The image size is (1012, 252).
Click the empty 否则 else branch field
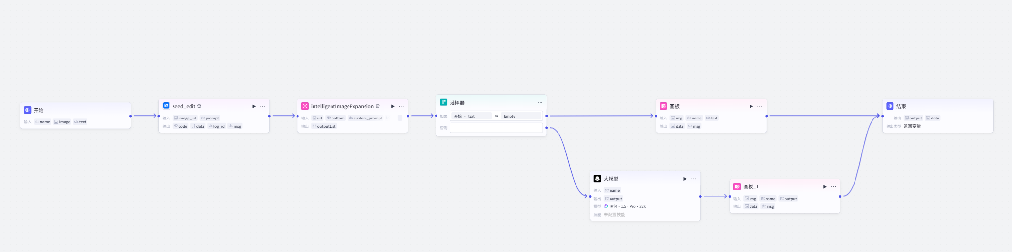(x=496, y=128)
